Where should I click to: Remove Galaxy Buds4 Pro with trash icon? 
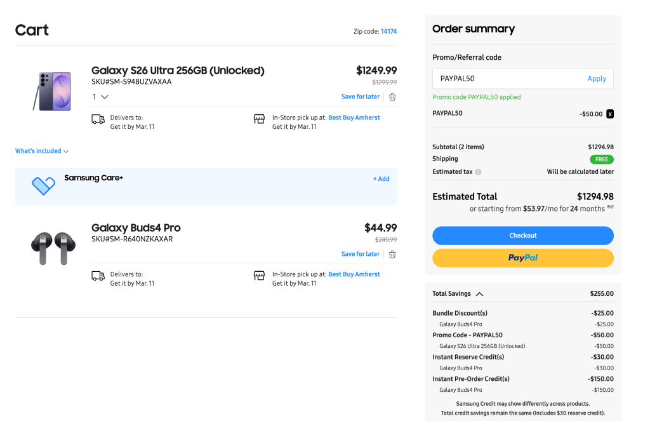(392, 254)
